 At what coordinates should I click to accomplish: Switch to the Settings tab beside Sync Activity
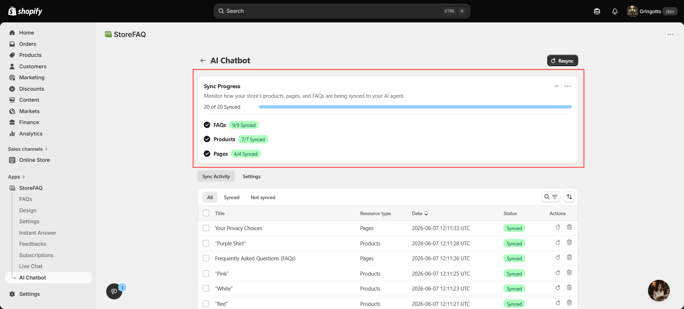(x=252, y=176)
